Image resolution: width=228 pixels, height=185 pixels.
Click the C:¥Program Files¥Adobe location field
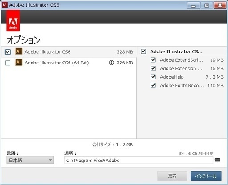[x=138, y=160]
